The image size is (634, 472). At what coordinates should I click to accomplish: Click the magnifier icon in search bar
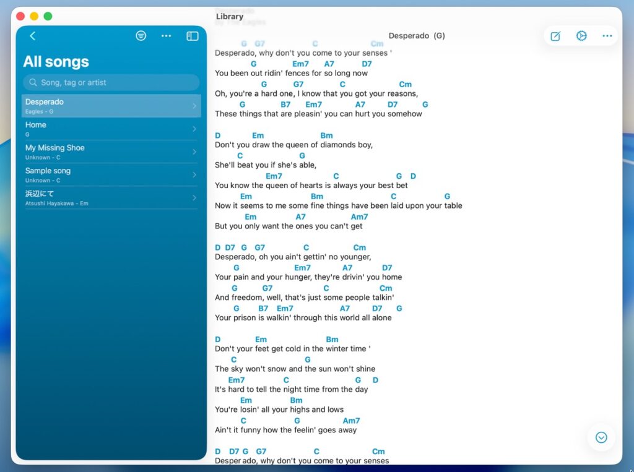[33, 82]
